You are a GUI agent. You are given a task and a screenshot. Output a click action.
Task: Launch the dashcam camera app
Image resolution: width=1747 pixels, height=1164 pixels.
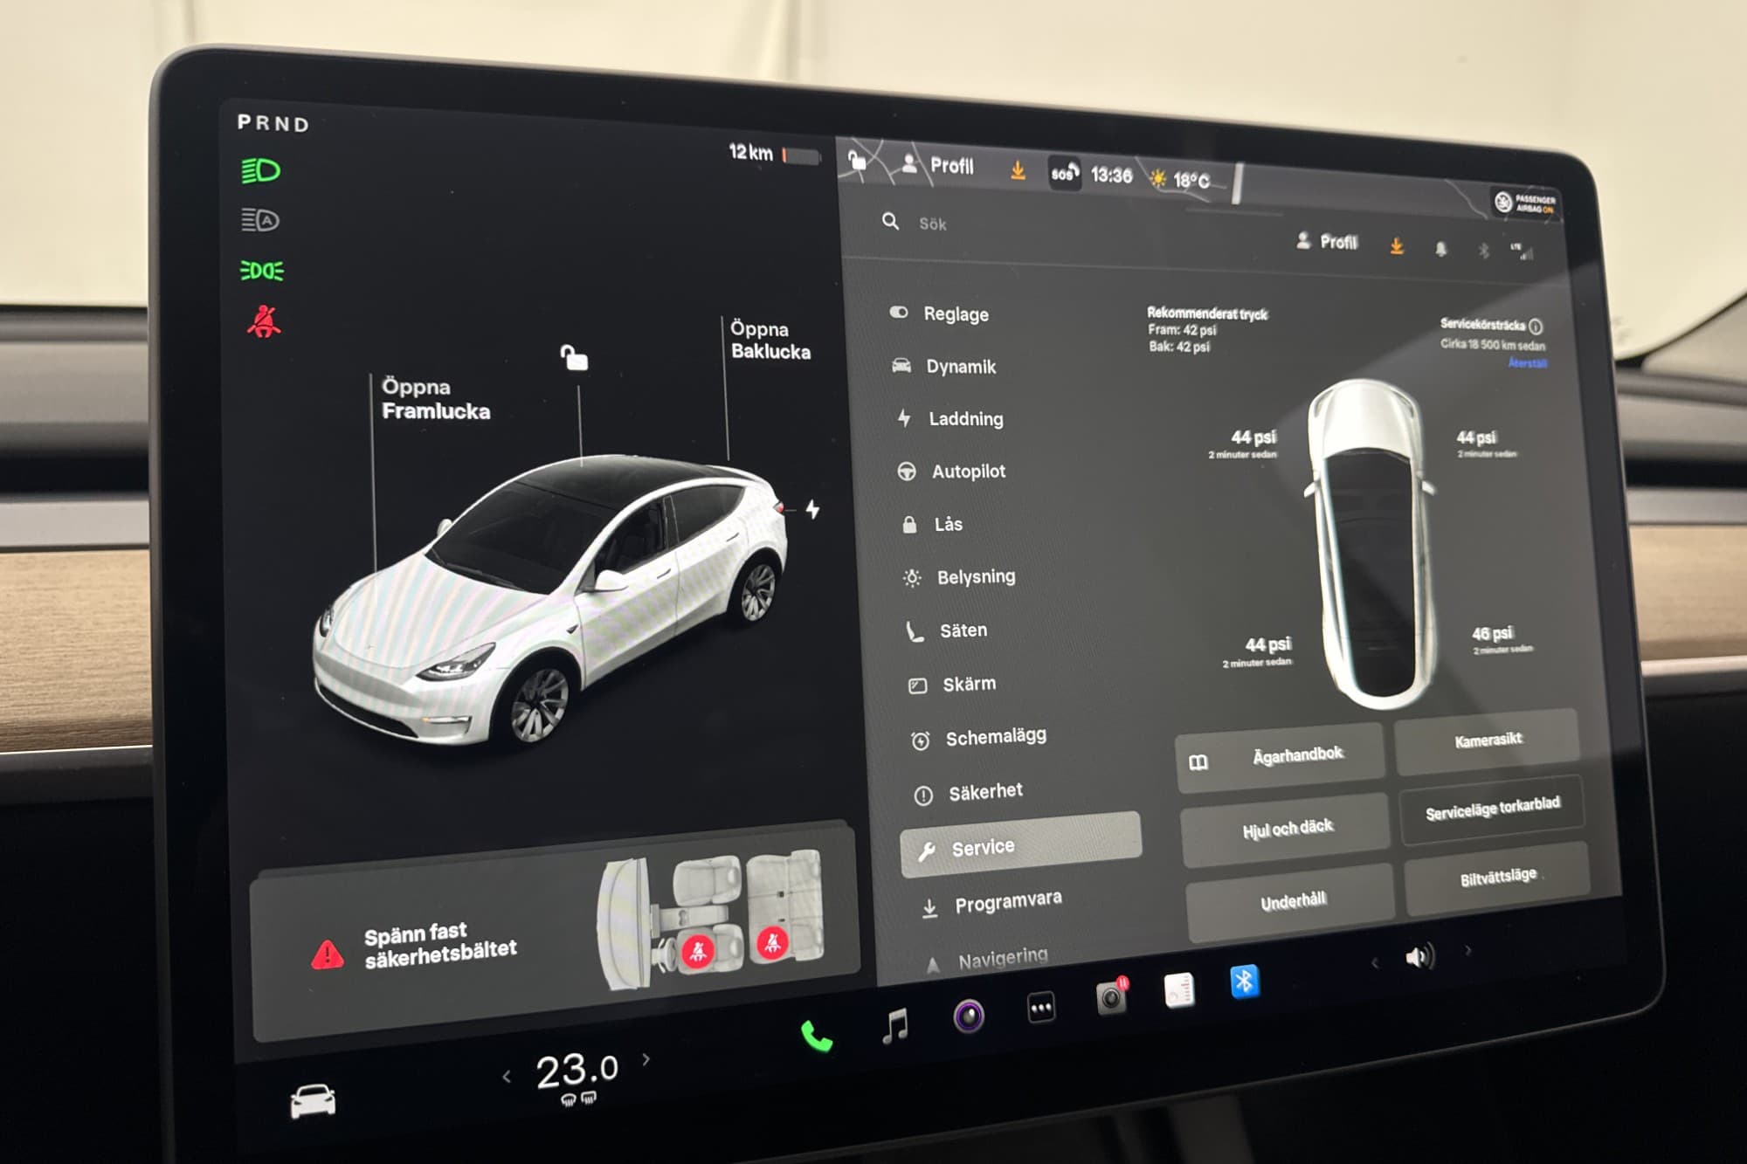point(1111,997)
